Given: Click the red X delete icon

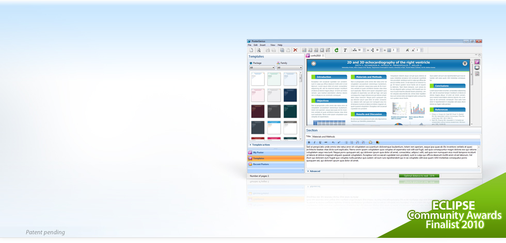Looking at the screenshot, I should click(295, 50).
